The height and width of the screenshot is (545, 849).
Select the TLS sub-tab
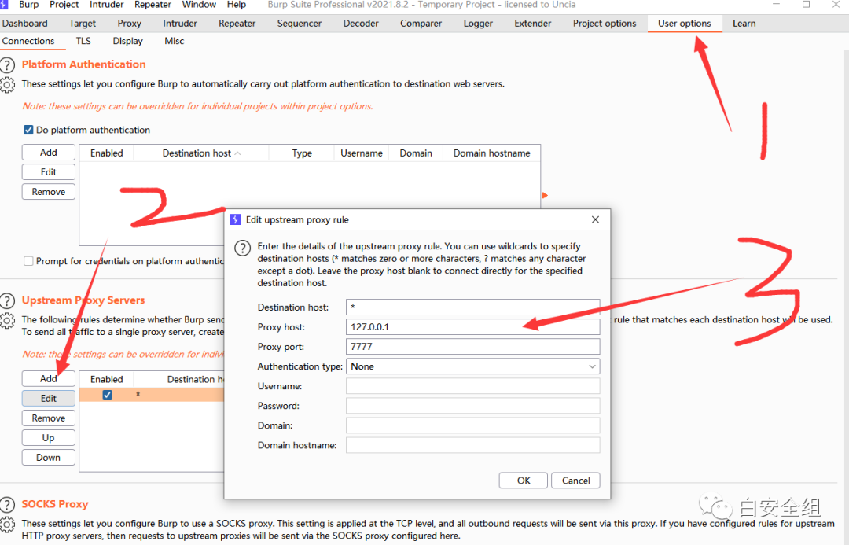tap(83, 41)
